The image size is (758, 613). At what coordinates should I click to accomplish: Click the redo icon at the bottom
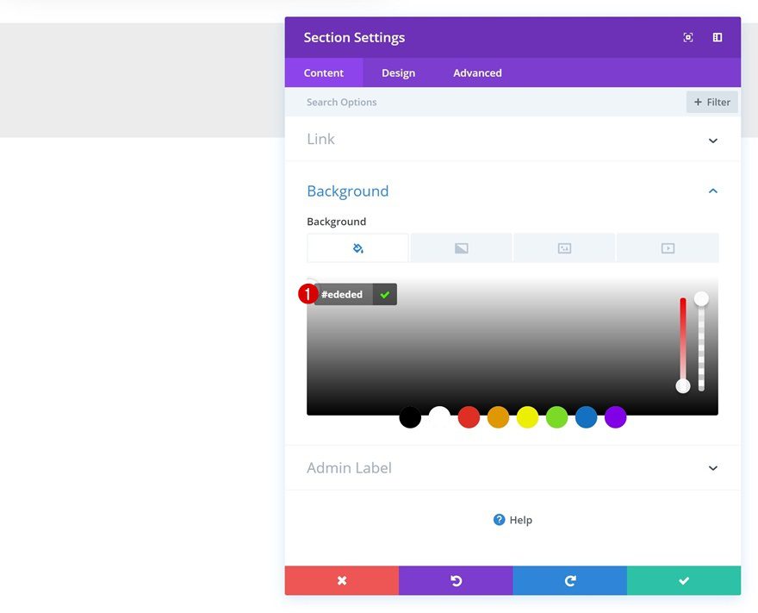[569, 580]
